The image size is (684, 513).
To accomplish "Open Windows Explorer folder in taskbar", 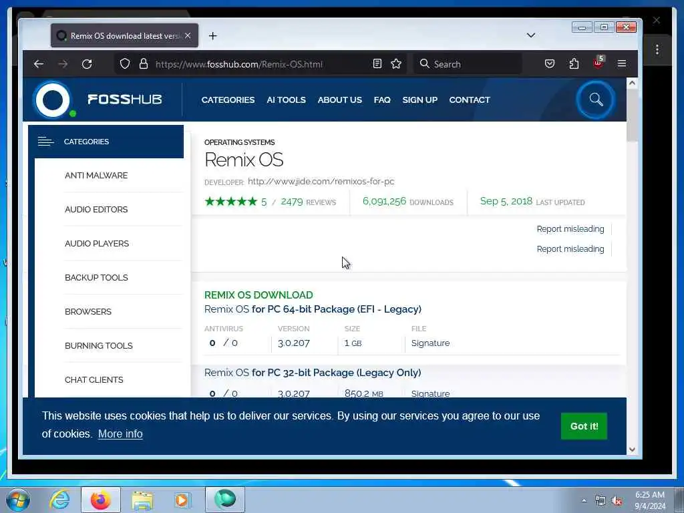I will 142,500.
